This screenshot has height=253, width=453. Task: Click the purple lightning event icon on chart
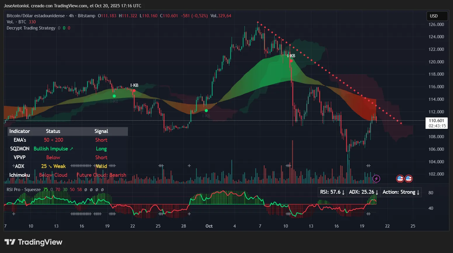[376, 179]
